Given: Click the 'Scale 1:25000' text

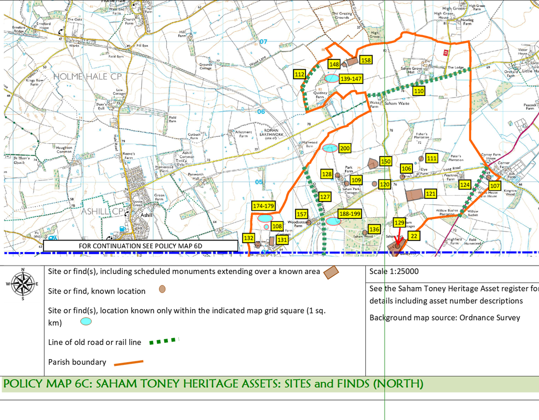Looking at the screenshot, I should coord(394,271).
